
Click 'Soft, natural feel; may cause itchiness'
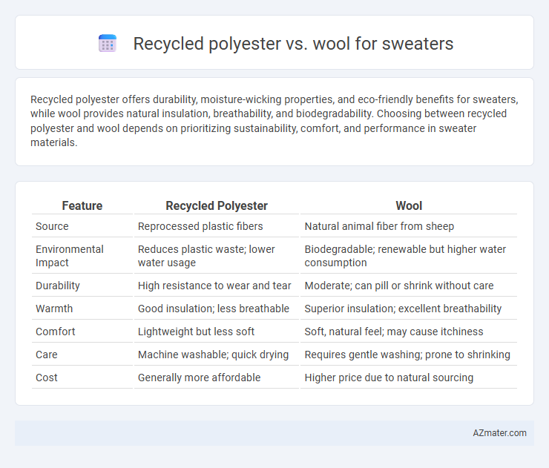point(394,332)
